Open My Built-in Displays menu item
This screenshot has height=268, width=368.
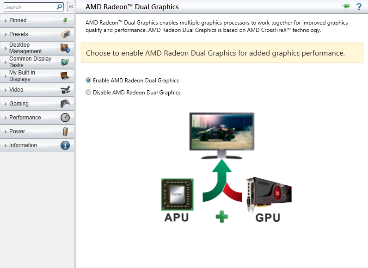tap(37, 75)
